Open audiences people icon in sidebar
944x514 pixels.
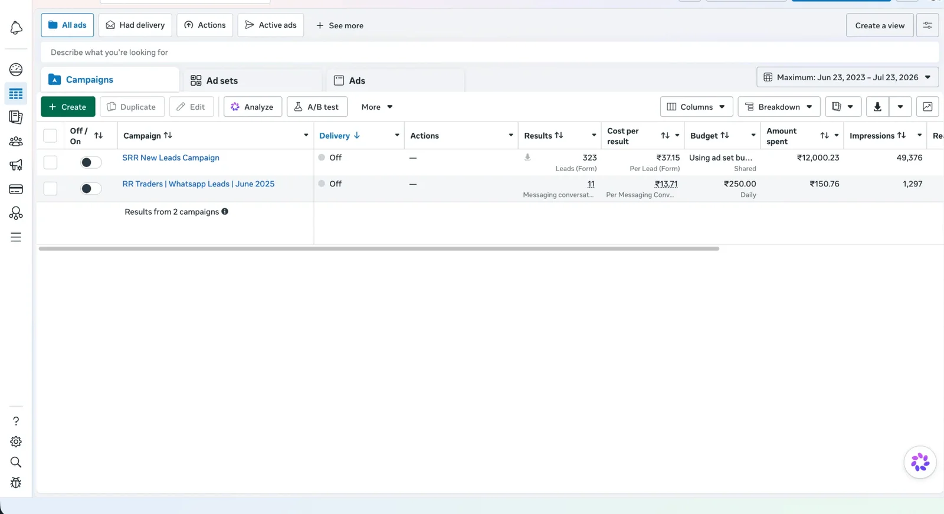point(16,142)
